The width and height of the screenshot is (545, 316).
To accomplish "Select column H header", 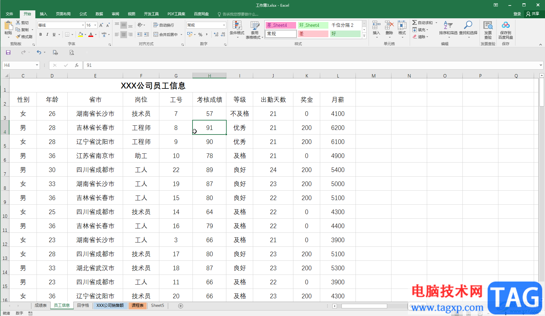I will [x=209, y=76].
